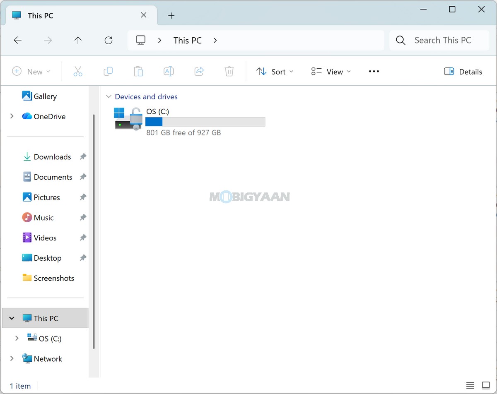Viewport: 497px width, 394px height.
Task: Refresh the This PC view
Action: [x=109, y=40]
